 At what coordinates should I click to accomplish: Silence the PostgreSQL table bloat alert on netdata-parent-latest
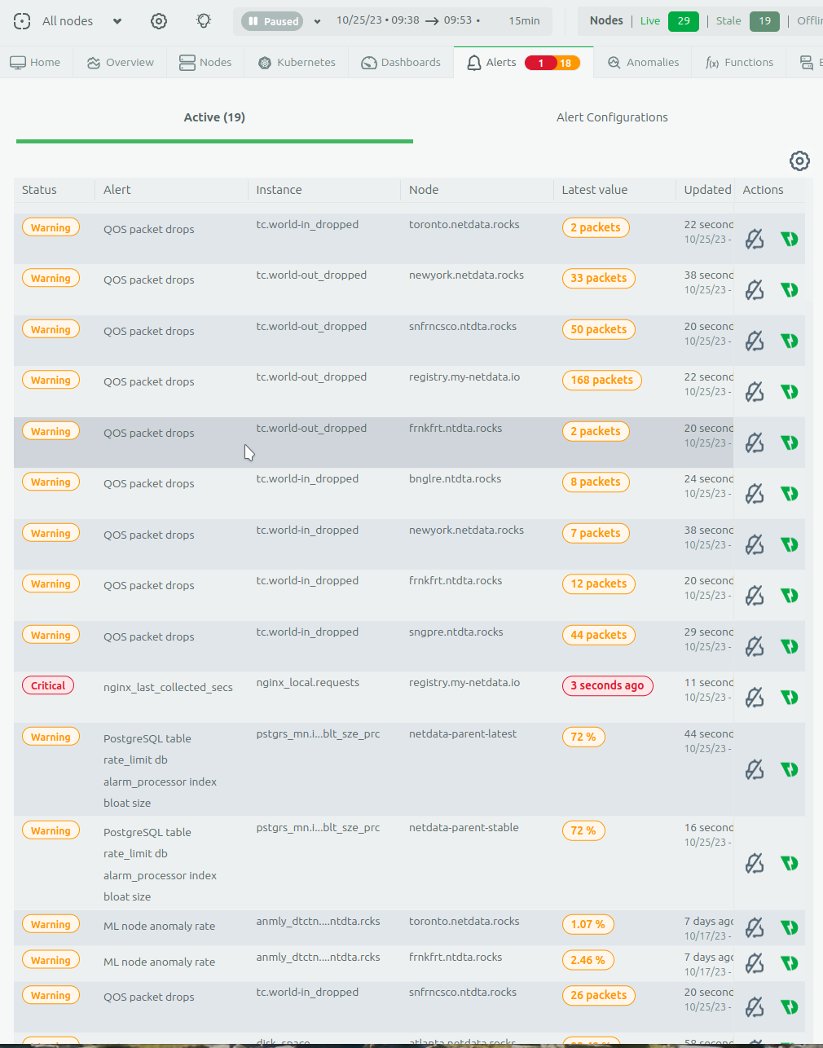tap(754, 768)
